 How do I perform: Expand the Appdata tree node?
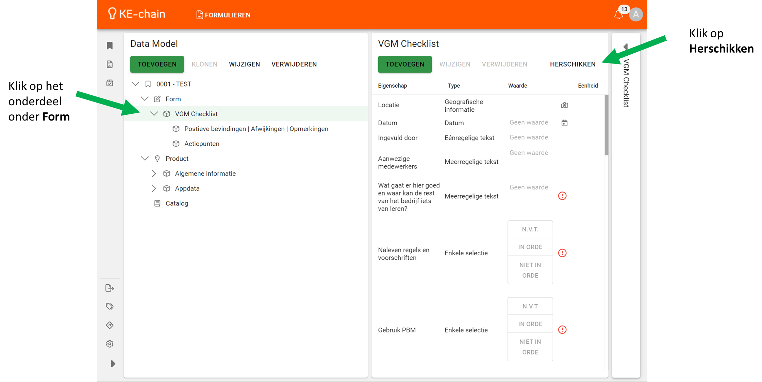(154, 188)
